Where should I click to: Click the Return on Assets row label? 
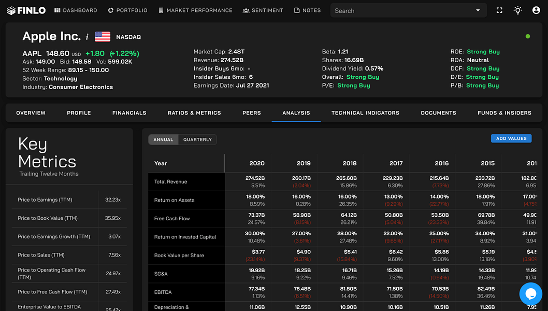coord(174,200)
